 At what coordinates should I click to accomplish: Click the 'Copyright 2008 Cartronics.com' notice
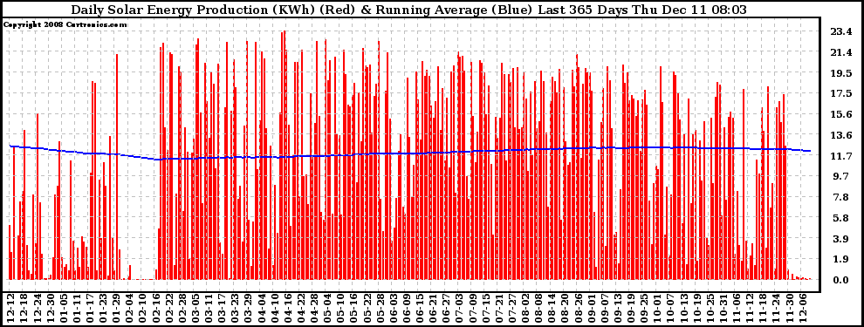pos(65,24)
